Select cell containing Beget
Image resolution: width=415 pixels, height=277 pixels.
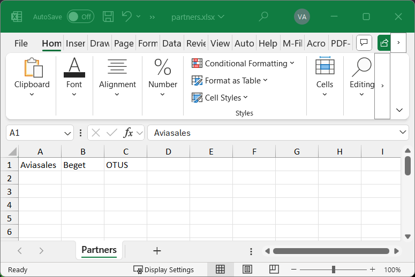tap(82, 165)
